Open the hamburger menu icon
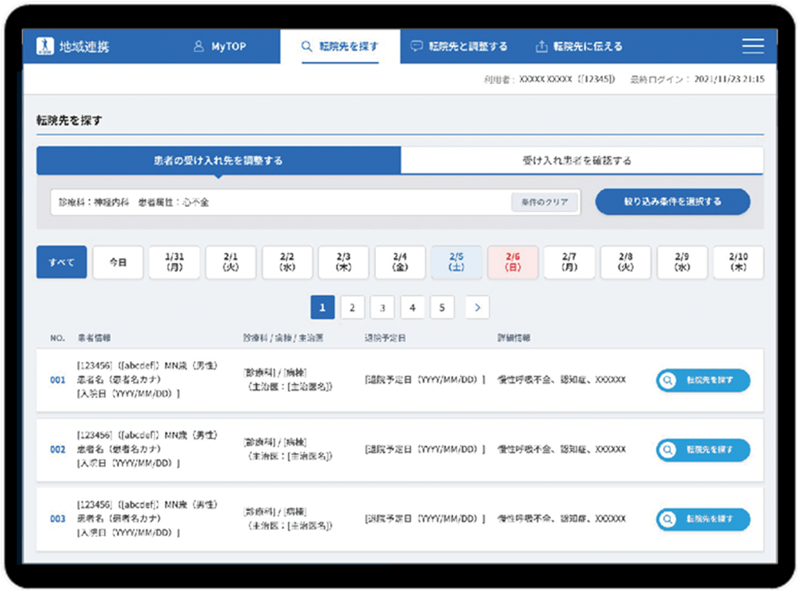798x591 pixels. 752,47
